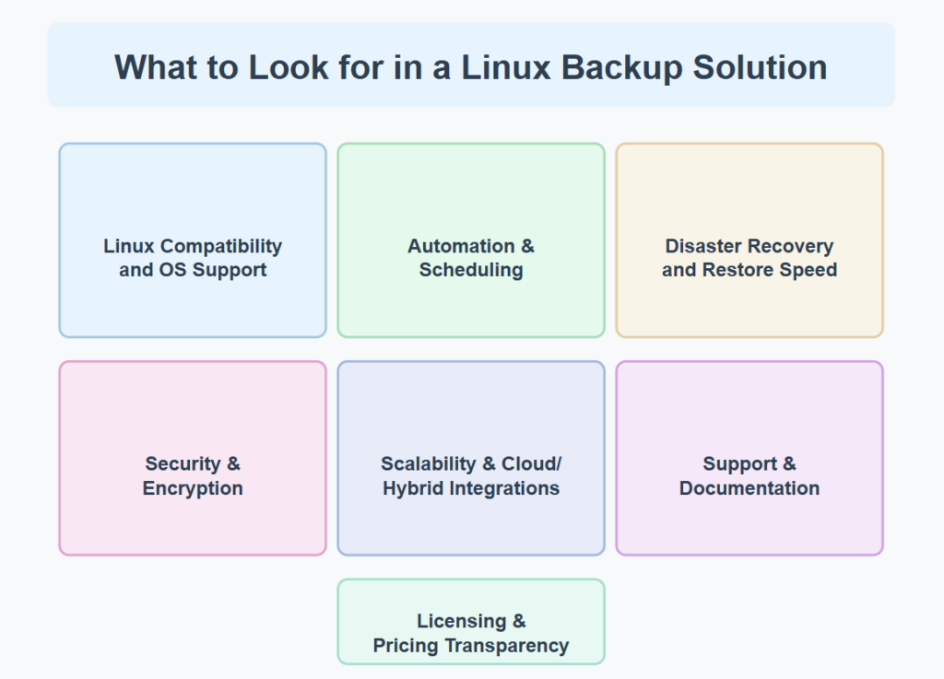
Task: Click the 'Pricing Transparency' text line
Action: pos(471,645)
